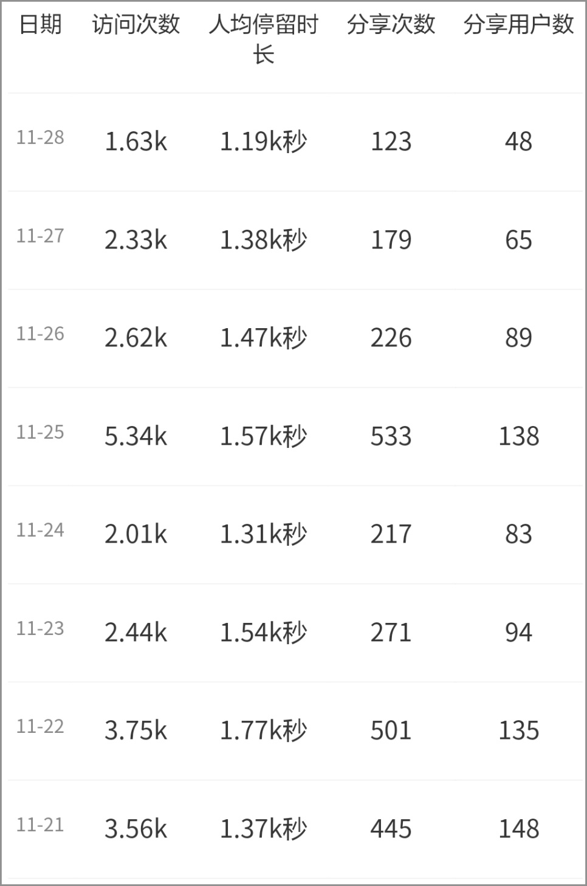
Task: Click the 11-28 date row
Action: pos(40,138)
